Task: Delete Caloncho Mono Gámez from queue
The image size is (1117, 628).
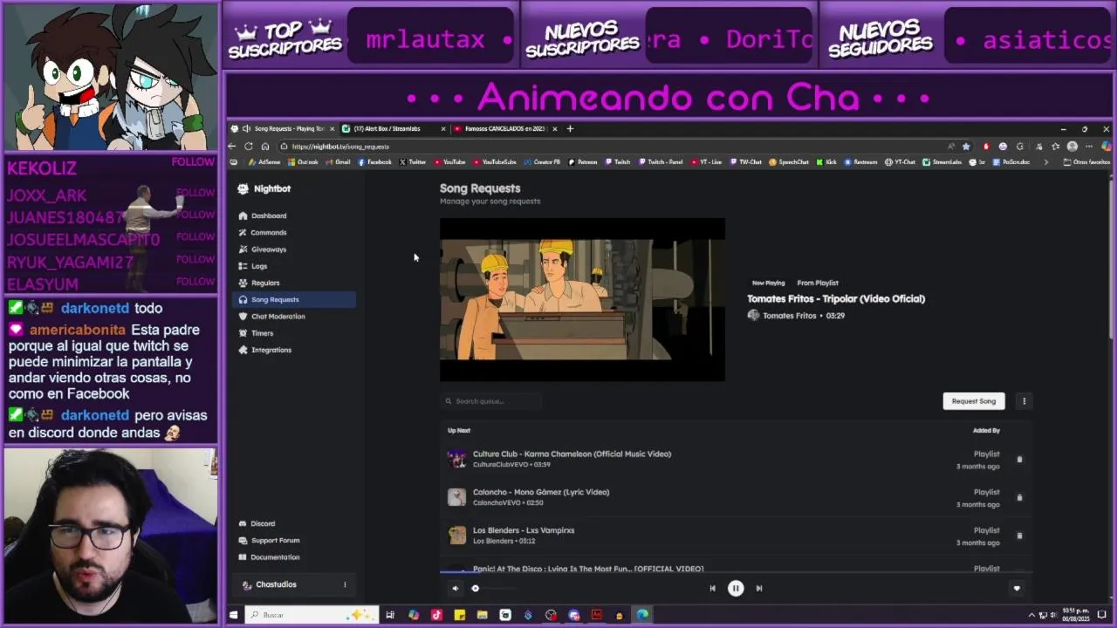Action: pos(1019,498)
